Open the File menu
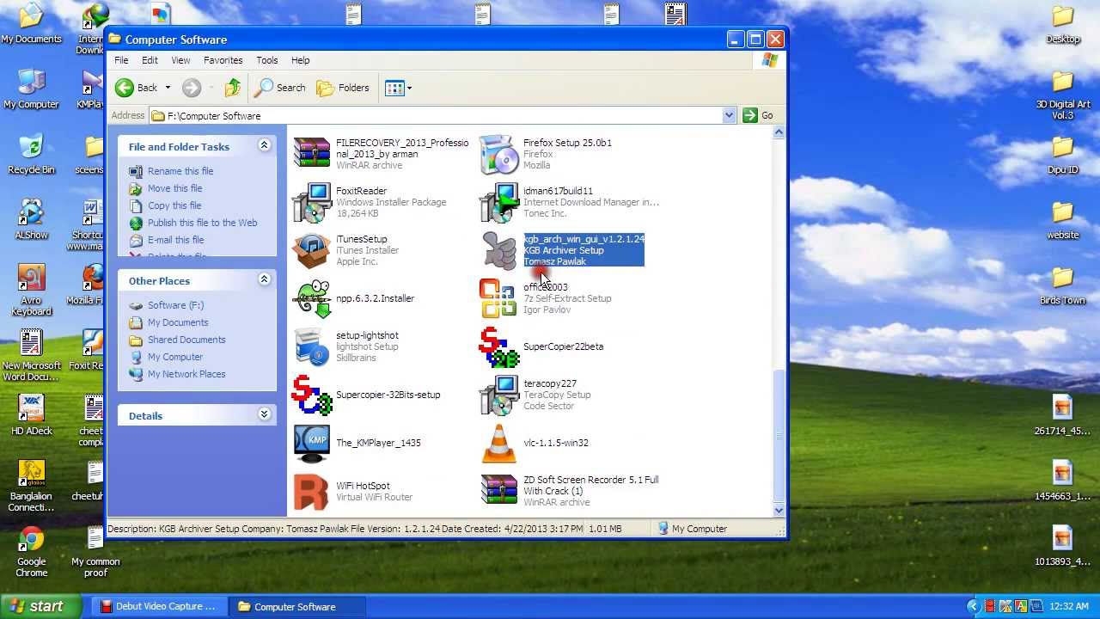The image size is (1100, 619). 121,60
